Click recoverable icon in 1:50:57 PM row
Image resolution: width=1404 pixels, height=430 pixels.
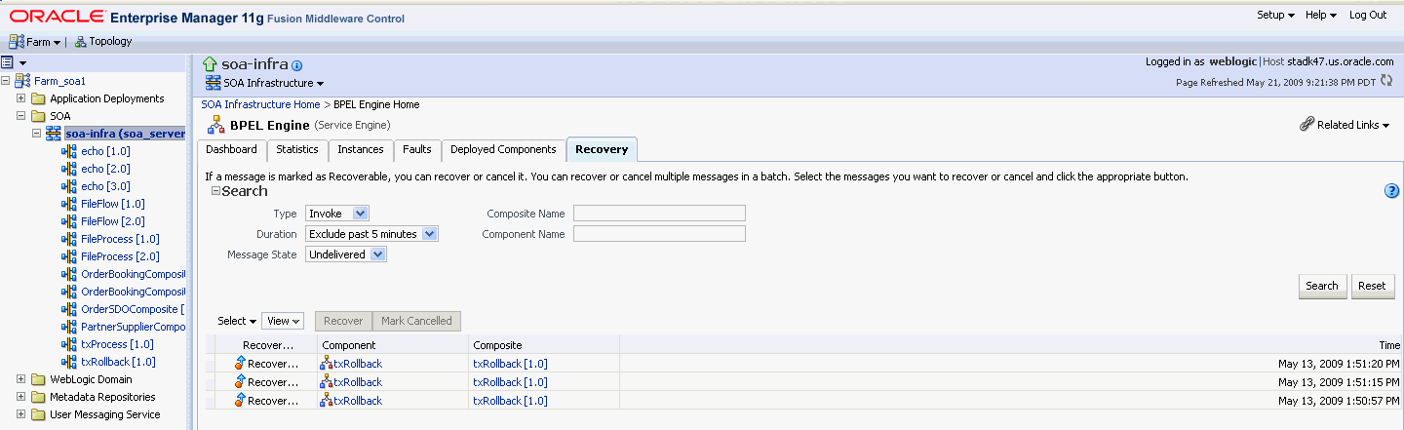tap(240, 401)
